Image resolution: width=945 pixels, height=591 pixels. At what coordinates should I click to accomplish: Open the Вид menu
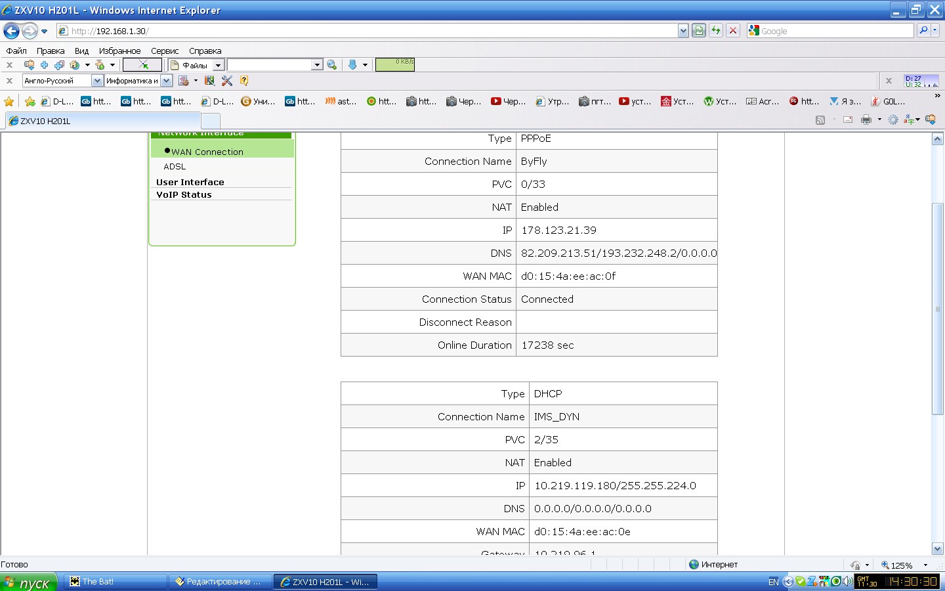tap(81, 51)
